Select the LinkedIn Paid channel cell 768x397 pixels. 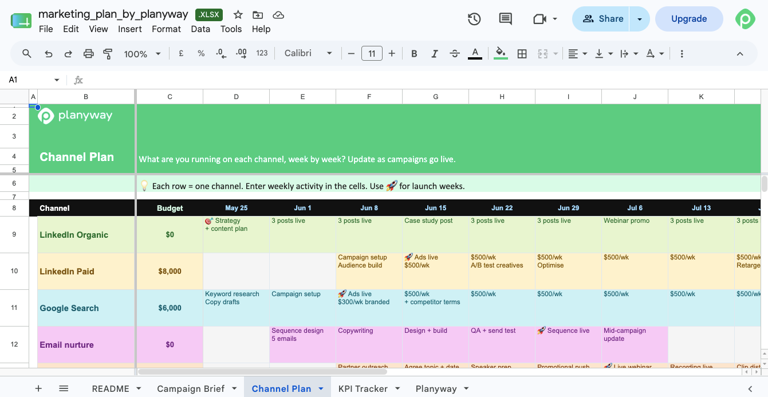(x=86, y=272)
